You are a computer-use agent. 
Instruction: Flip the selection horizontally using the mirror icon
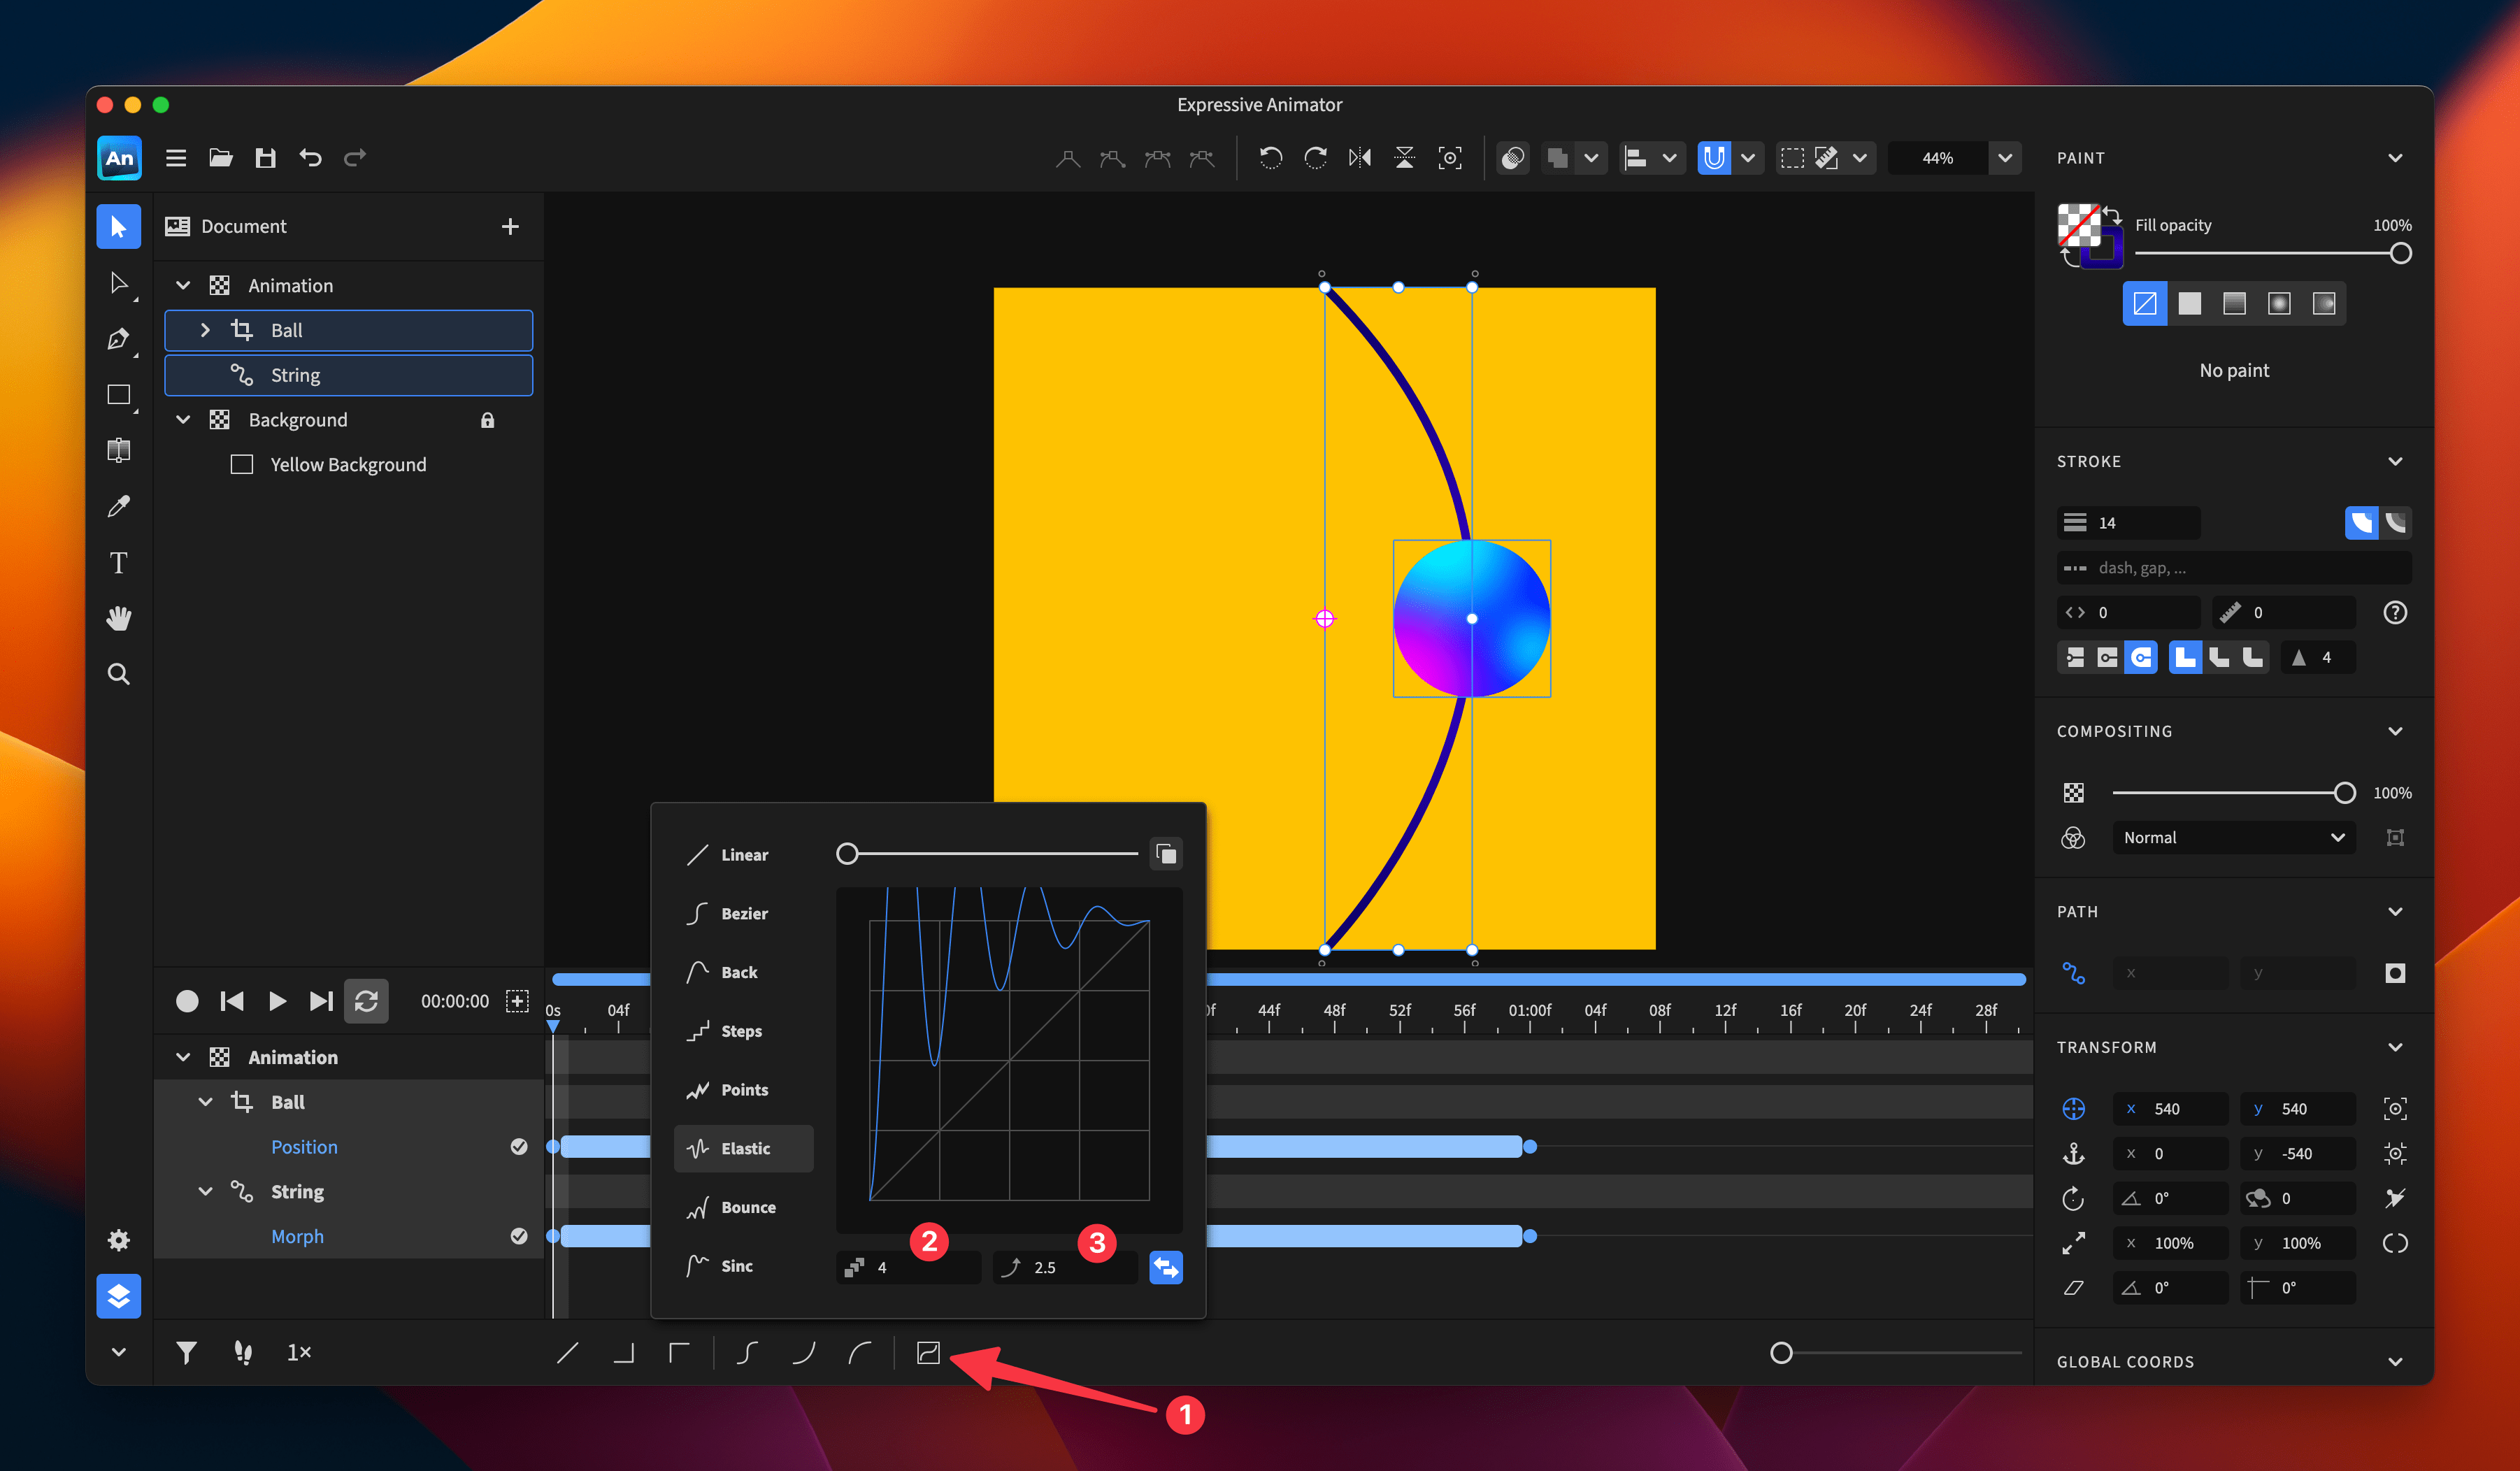pyautogui.click(x=1359, y=157)
